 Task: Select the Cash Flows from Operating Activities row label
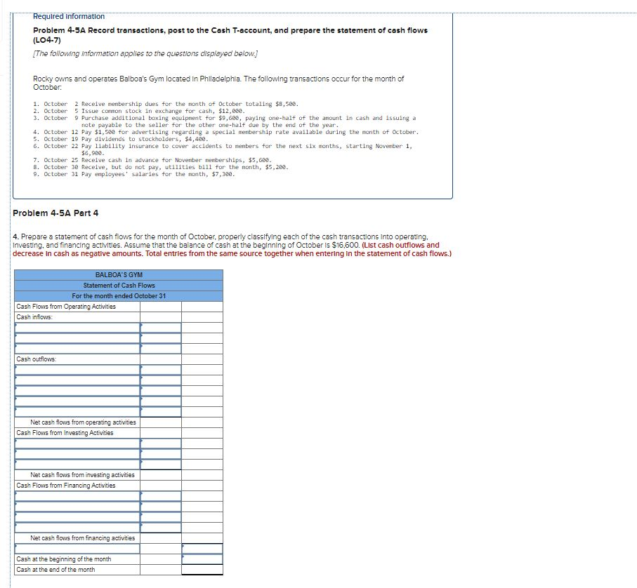pos(67,307)
